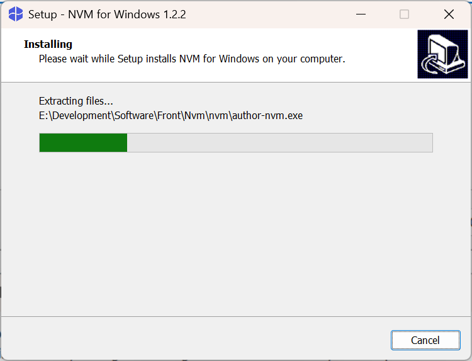
Task: Click 'Please wait while Setup installs' message
Action: click(192, 59)
